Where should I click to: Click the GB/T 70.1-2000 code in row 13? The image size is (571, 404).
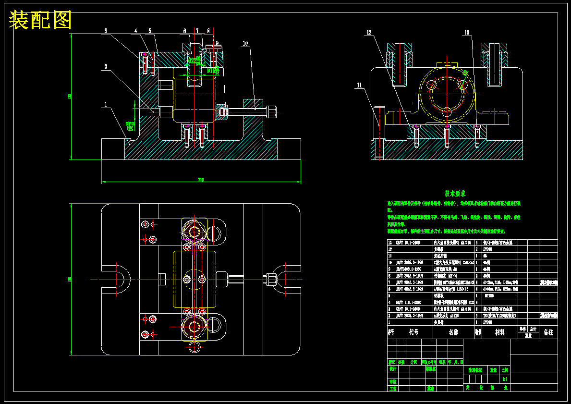coord(408,243)
